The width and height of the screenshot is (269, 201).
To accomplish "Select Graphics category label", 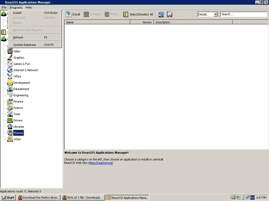I will tap(19, 58).
